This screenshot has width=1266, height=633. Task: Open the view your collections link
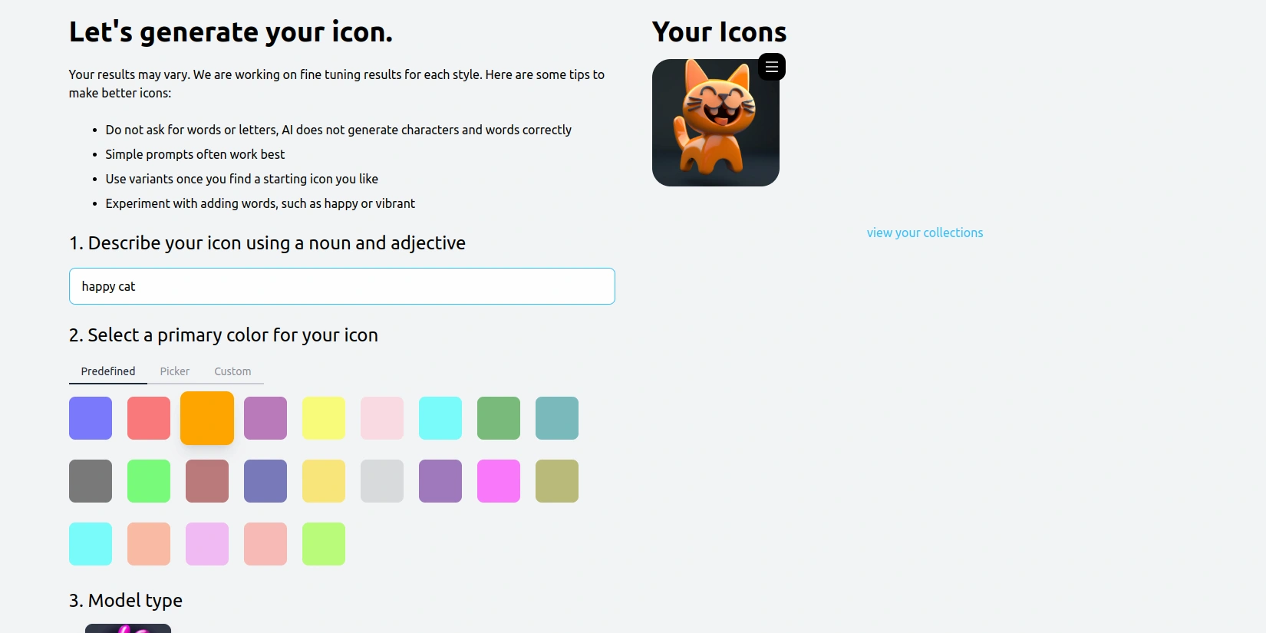(925, 232)
